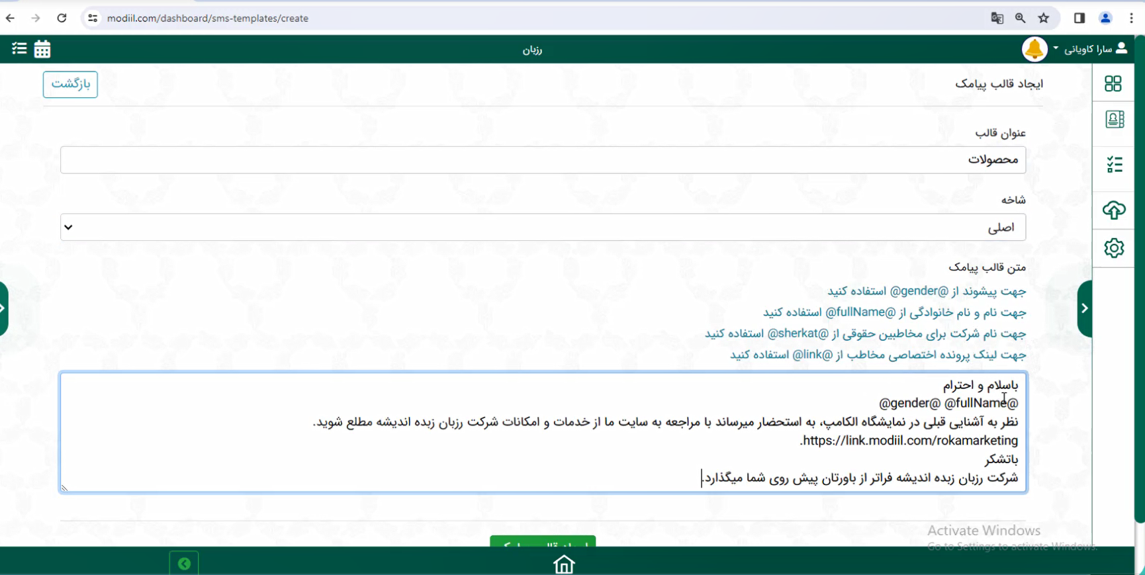The height and width of the screenshot is (575, 1145).
Task: Click the cloud upload icon in sidebar
Action: pyautogui.click(x=1114, y=210)
